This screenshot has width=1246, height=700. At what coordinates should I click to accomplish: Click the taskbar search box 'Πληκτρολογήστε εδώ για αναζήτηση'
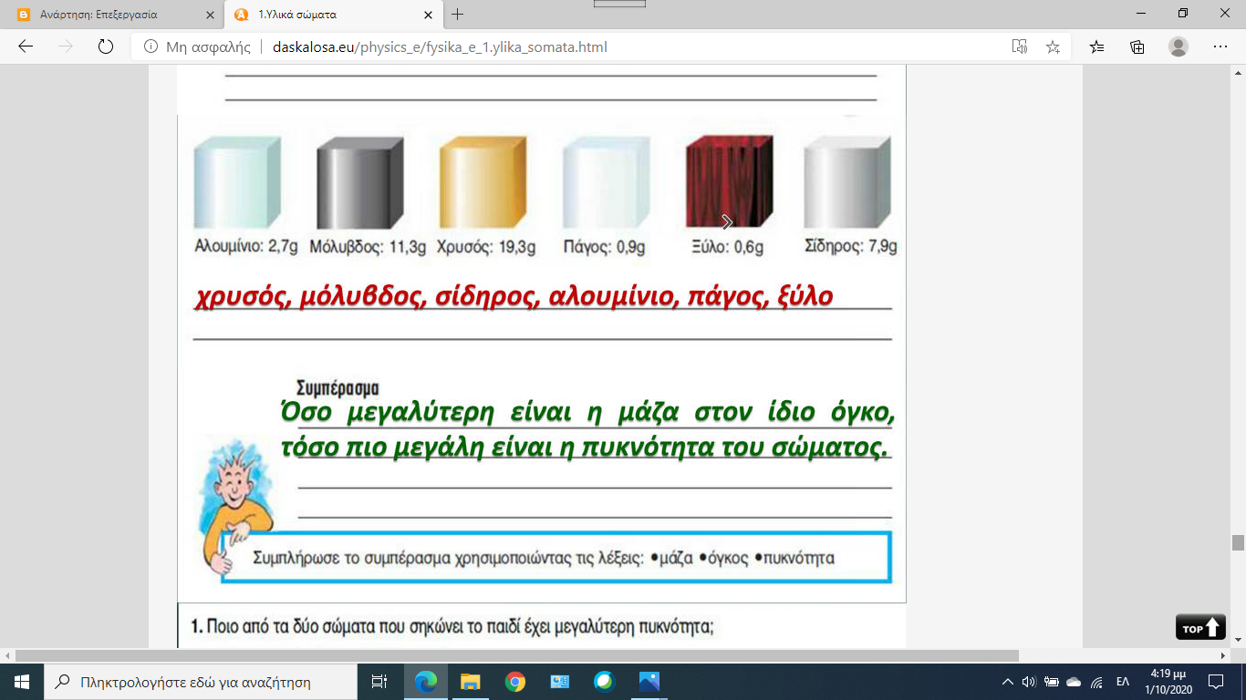coord(200,681)
